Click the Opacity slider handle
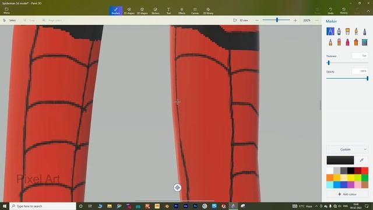Screen dimensions: 373x210 (367, 78)
